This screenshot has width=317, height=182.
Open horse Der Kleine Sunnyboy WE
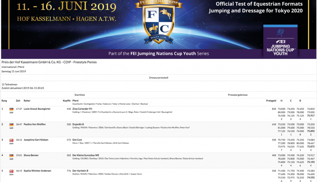86,155
